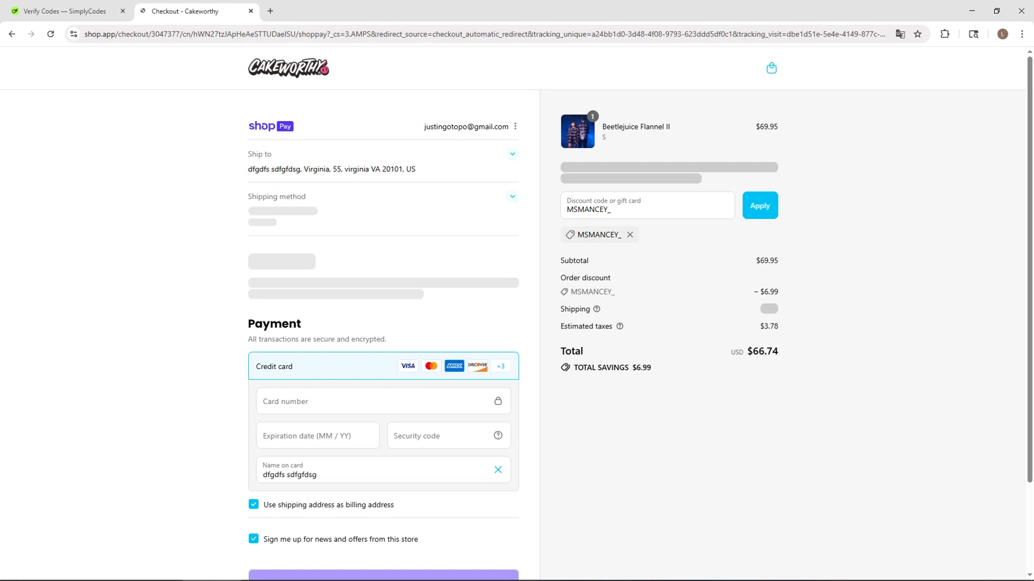Click the Discount code or gift card field
Screen dimensions: 1034x581
click(x=647, y=205)
